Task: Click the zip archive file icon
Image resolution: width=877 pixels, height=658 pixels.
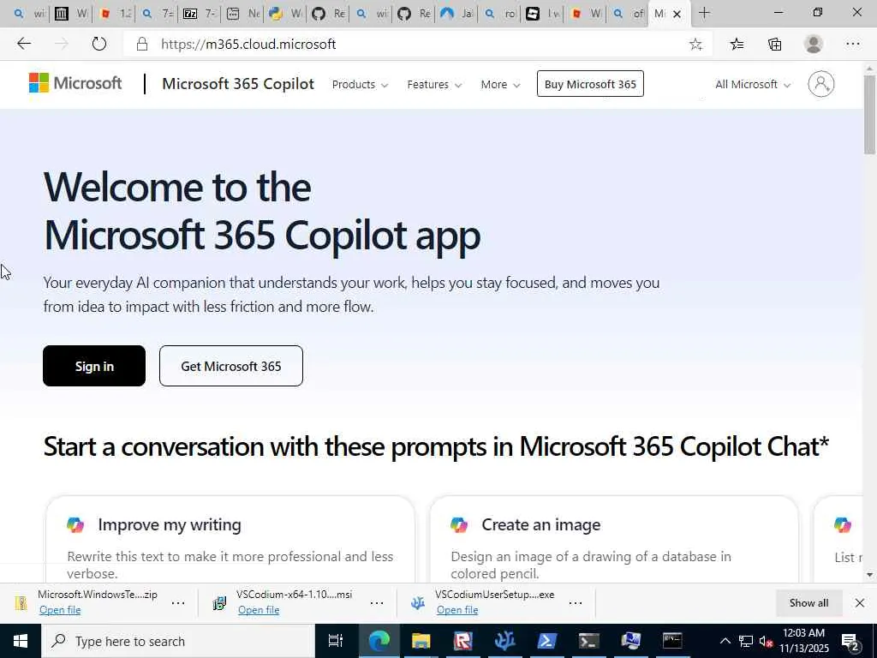Action: [x=21, y=602]
